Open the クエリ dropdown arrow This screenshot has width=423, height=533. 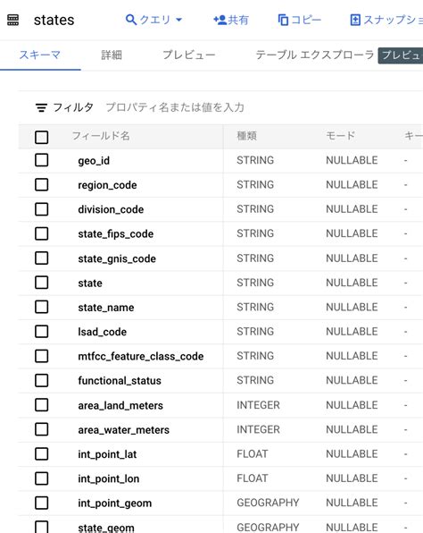(179, 20)
